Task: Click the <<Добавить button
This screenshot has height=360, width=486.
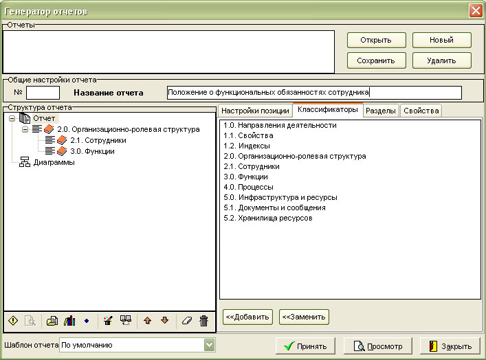Action: [x=247, y=317]
